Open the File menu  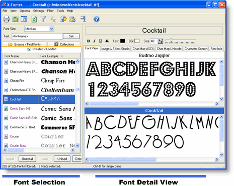[5, 11]
